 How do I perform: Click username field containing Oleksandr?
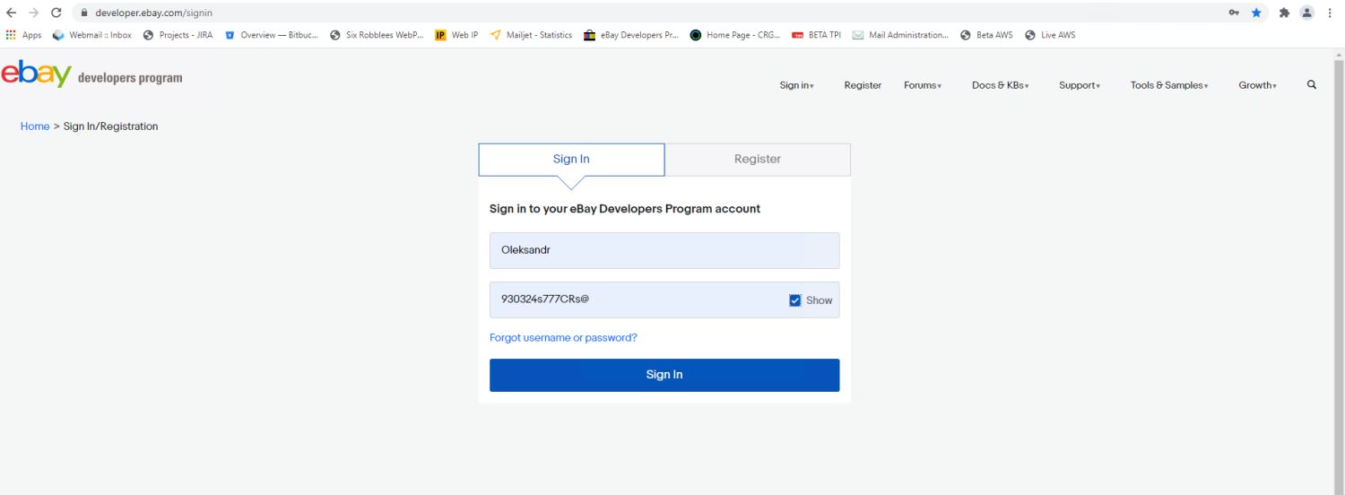point(664,250)
